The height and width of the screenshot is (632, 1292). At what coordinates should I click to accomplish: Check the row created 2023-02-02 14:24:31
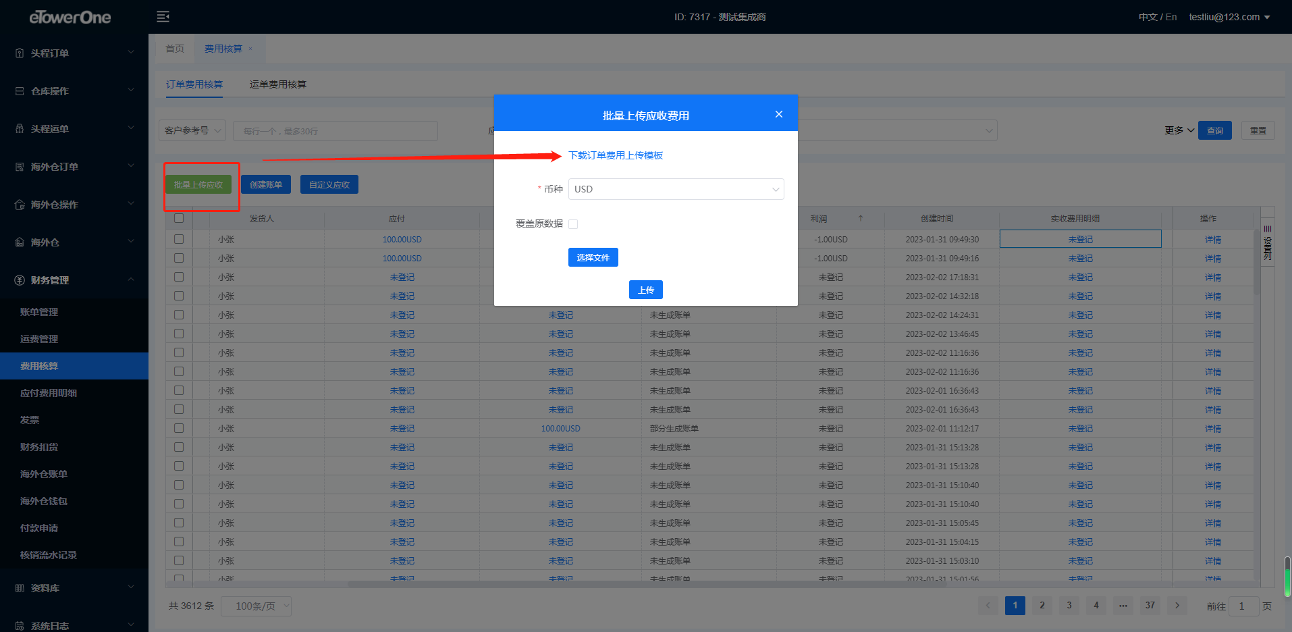[179, 315]
